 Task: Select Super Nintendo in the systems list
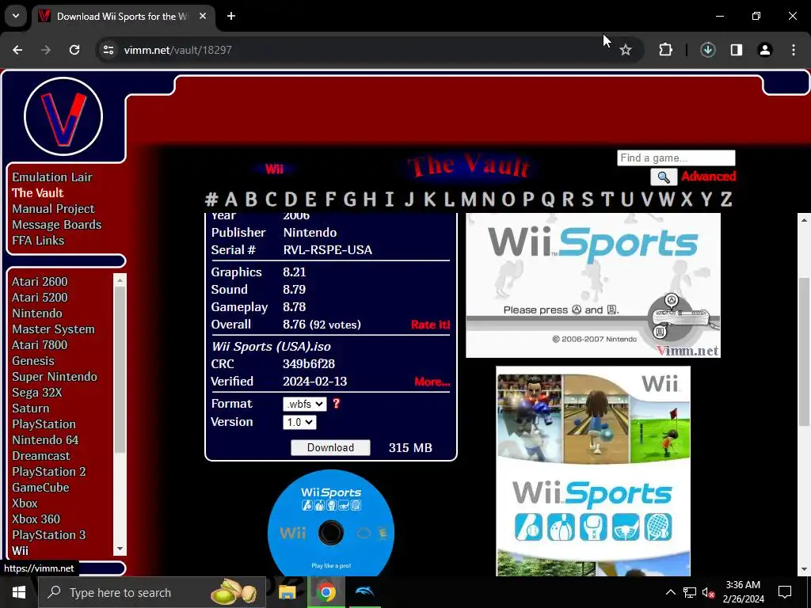55,377
